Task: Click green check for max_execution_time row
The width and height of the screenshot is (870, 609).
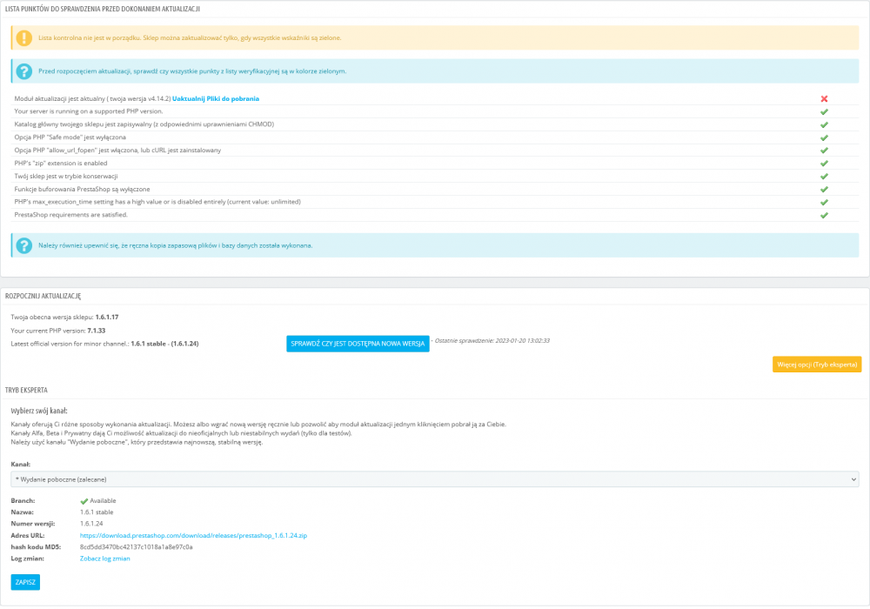Action: (x=824, y=203)
